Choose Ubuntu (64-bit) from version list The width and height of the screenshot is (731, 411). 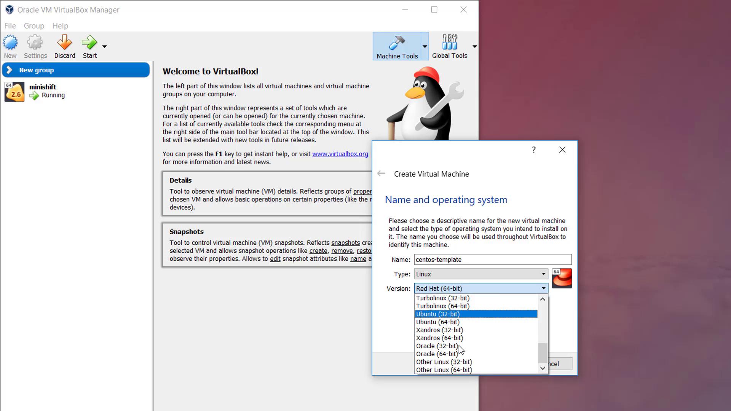pos(437,322)
